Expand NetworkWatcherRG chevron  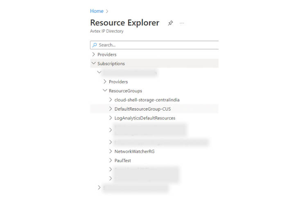pos(111,151)
